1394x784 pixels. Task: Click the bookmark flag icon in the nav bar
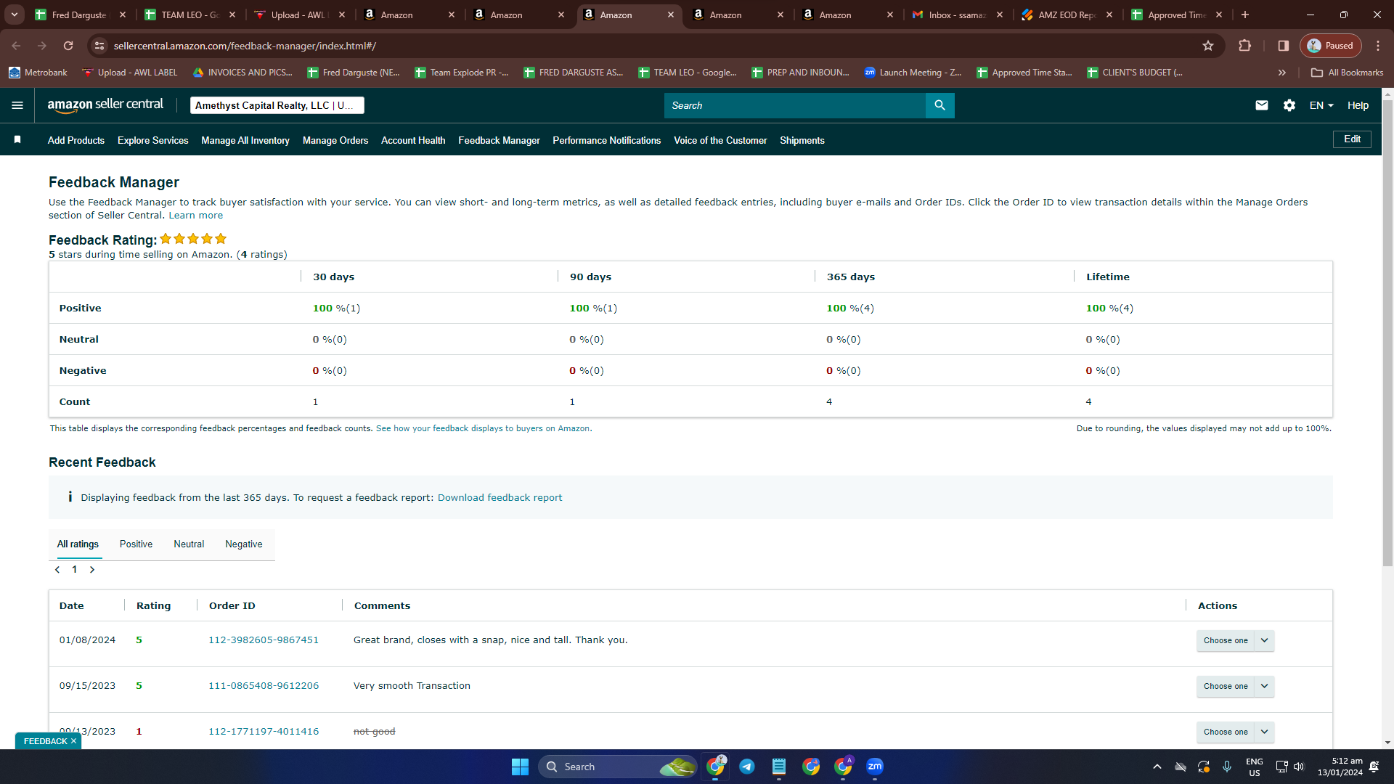(x=17, y=139)
